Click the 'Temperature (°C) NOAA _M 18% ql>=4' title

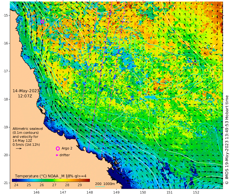tap(51, 176)
